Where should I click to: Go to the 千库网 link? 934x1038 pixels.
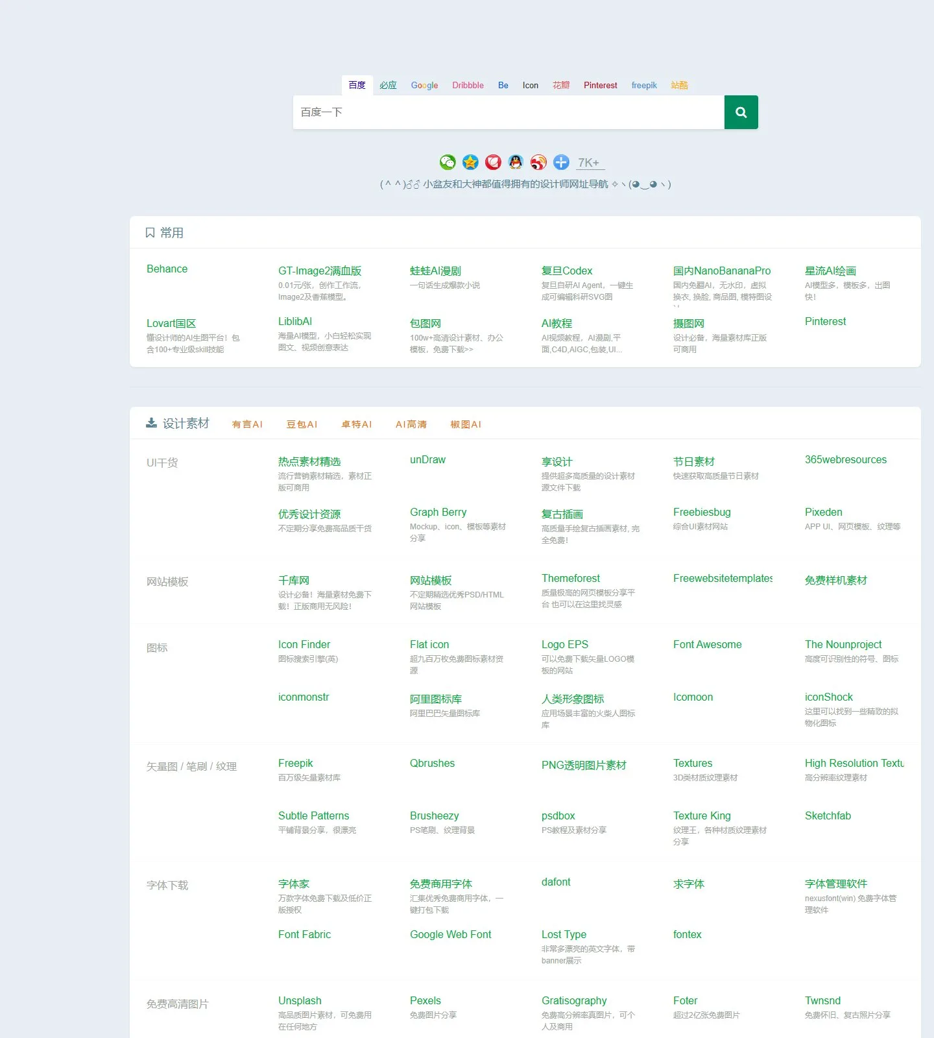click(294, 580)
